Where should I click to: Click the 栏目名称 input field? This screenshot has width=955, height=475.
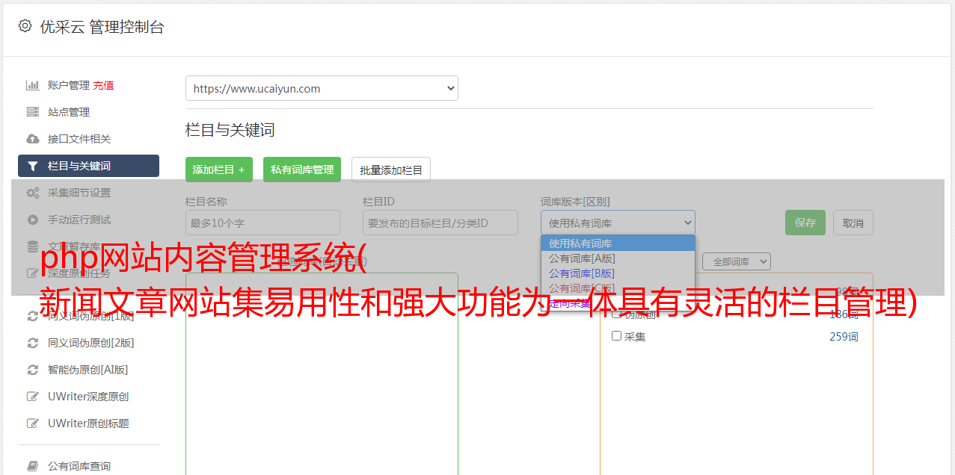click(262, 223)
